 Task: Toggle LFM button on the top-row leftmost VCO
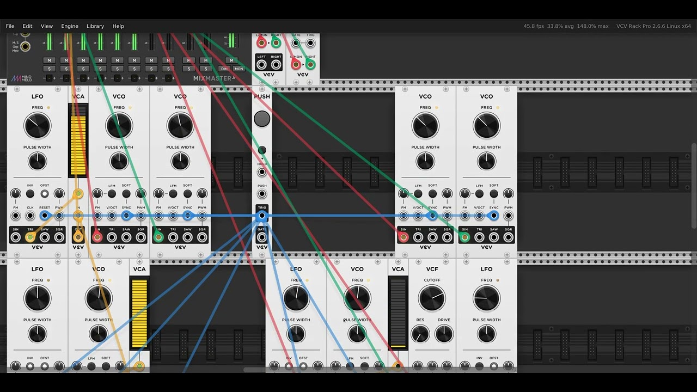click(x=112, y=194)
